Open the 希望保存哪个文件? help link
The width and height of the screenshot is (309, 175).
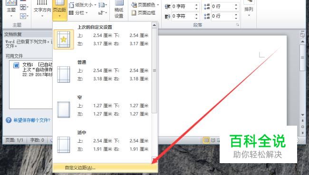(32, 120)
